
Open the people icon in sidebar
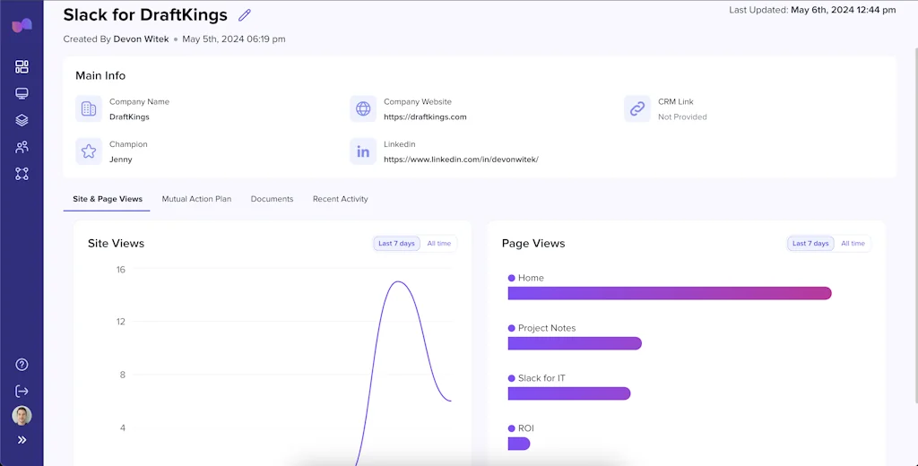(22, 147)
